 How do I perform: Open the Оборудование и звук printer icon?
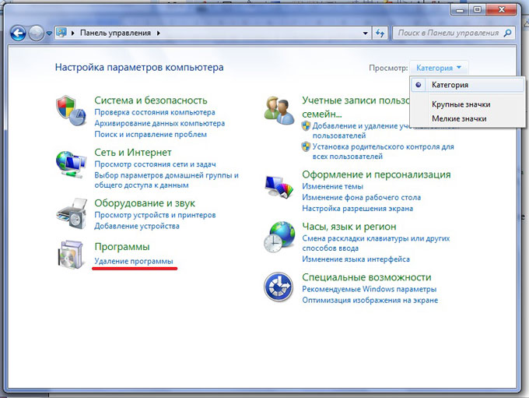pyautogui.click(x=72, y=214)
